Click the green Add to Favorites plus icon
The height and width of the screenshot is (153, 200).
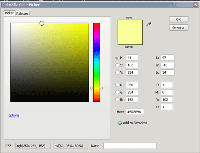pyautogui.click(x=120, y=123)
